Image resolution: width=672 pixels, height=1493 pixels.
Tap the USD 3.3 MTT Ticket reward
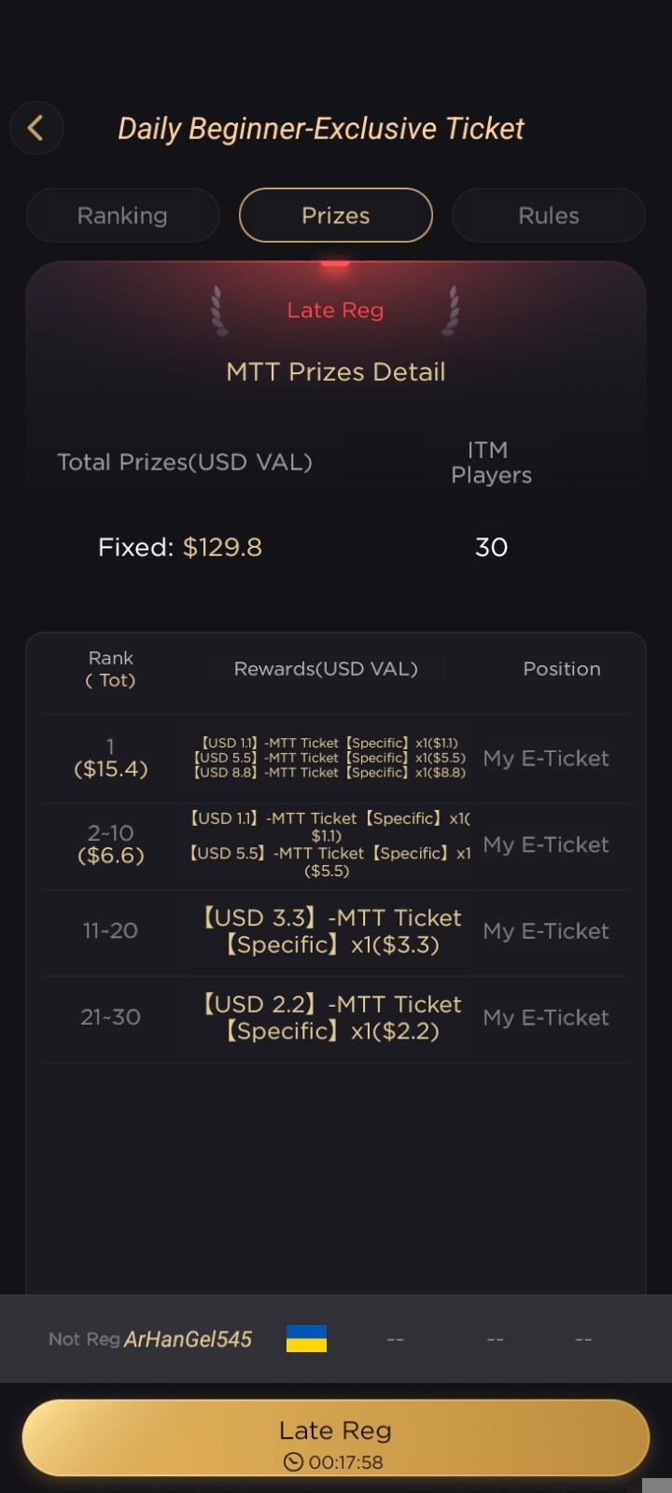tap(332, 931)
